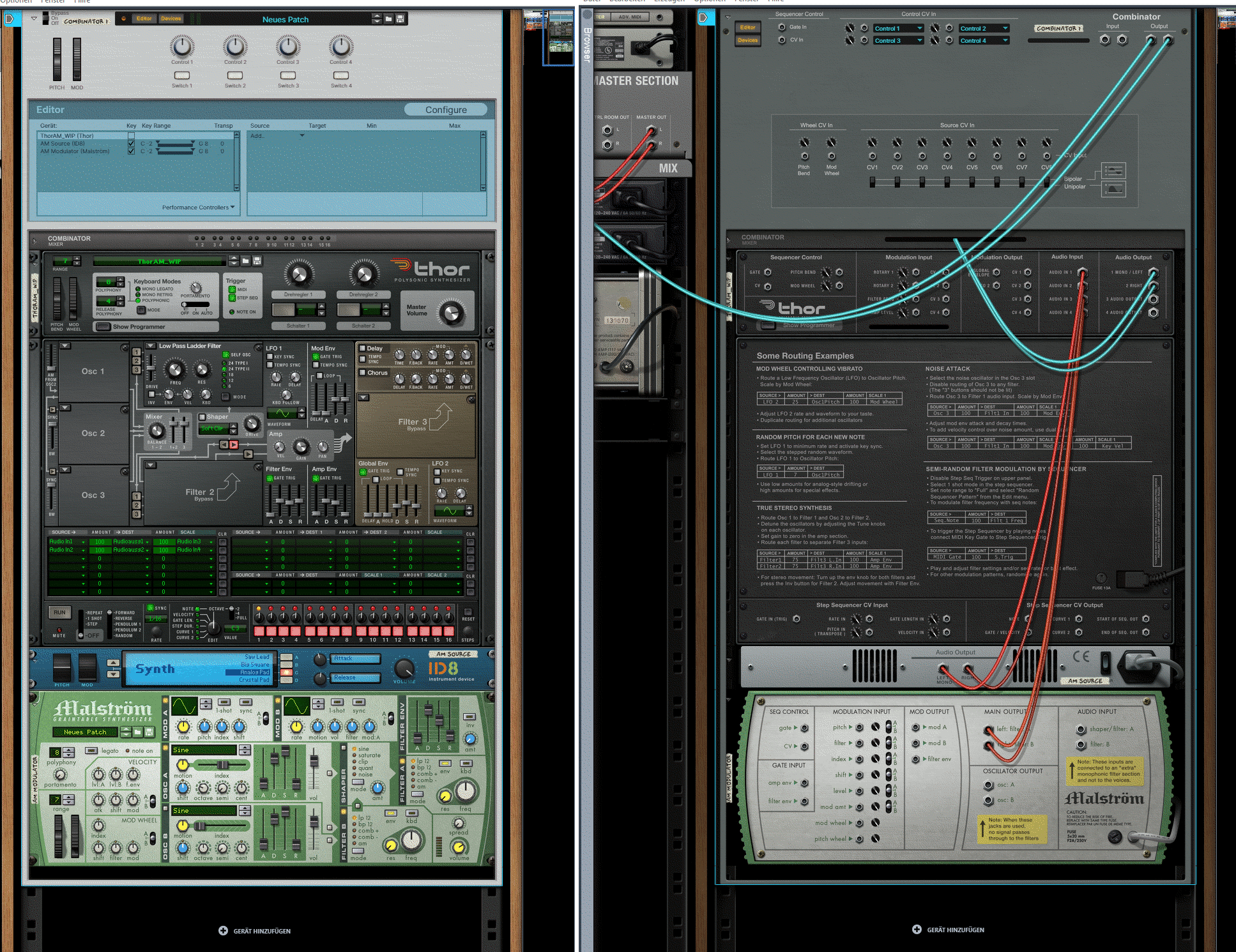
Task: Click the Malström save patch floppy icon
Action: point(148,732)
